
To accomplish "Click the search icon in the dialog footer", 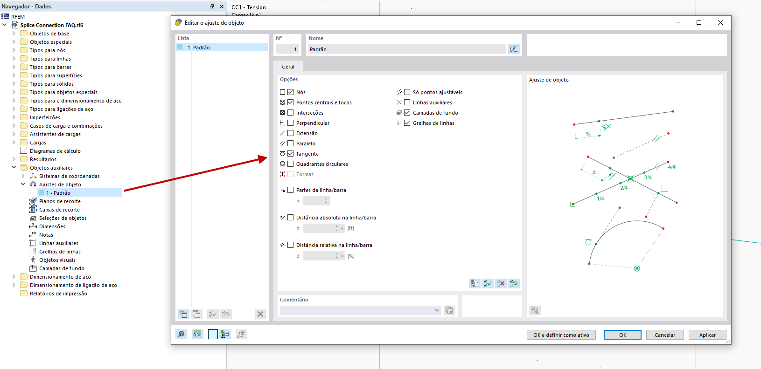I will point(182,334).
